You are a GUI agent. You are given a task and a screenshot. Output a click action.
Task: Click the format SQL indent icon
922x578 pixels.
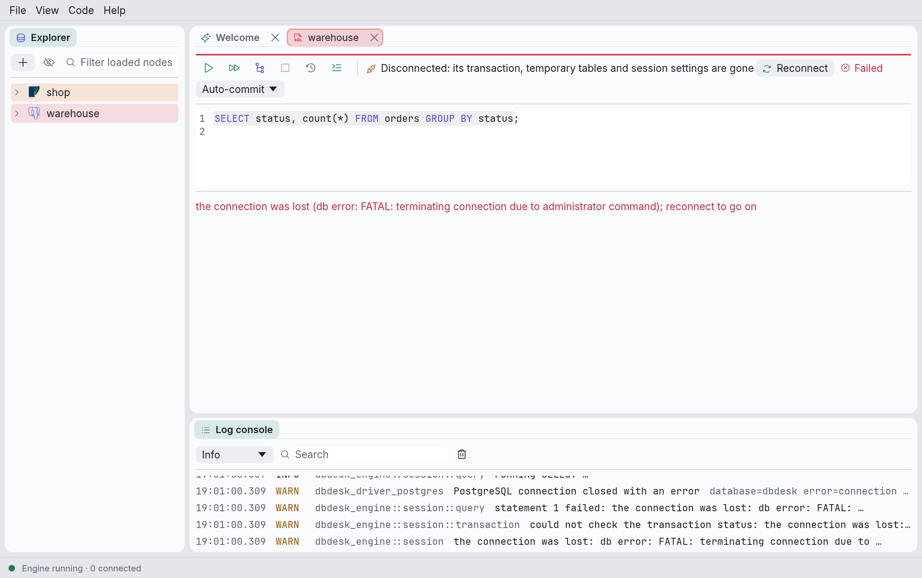[x=336, y=68]
